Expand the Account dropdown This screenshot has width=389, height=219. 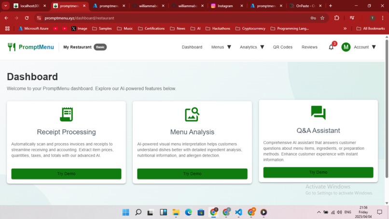coord(365,47)
